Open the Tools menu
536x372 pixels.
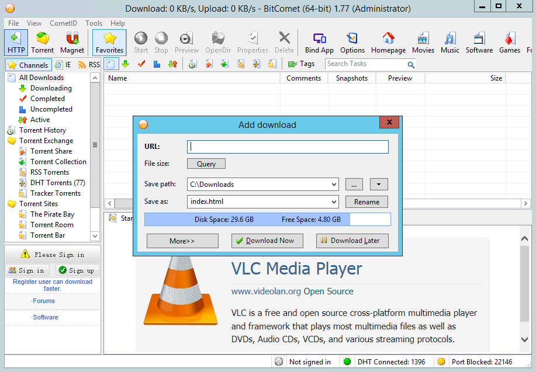94,23
